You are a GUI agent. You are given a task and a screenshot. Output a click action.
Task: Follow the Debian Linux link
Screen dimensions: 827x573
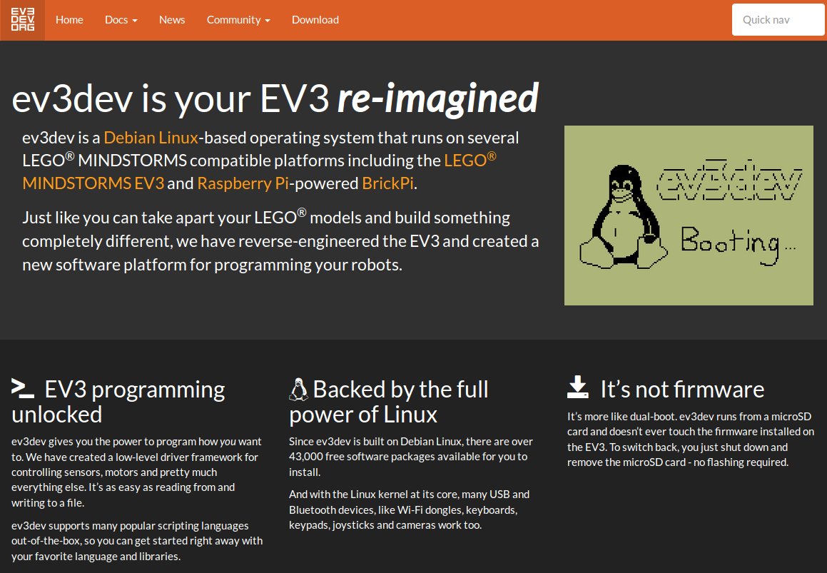coord(151,138)
